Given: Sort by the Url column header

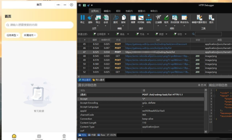Looking at the screenshot, I should (x=158, y=40).
